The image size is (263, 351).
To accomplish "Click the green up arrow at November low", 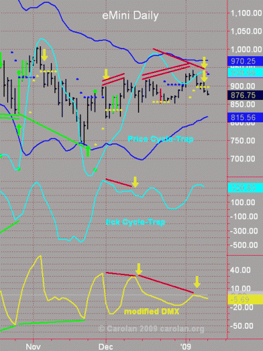I will [x=88, y=151].
